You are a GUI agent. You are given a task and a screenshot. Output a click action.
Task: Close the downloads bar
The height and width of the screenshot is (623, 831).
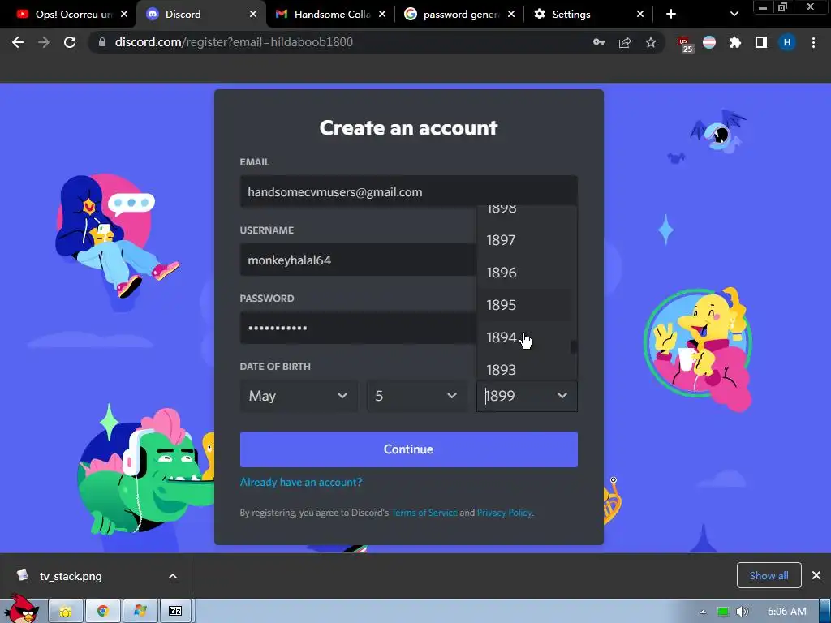point(816,575)
